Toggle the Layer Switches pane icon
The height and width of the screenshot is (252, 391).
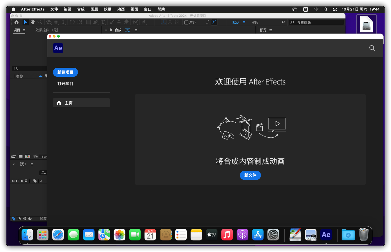pyautogui.click(x=14, y=219)
